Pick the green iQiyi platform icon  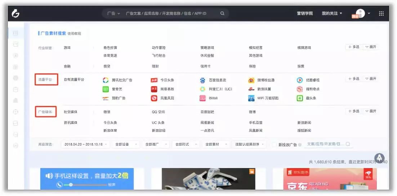tap(106, 89)
